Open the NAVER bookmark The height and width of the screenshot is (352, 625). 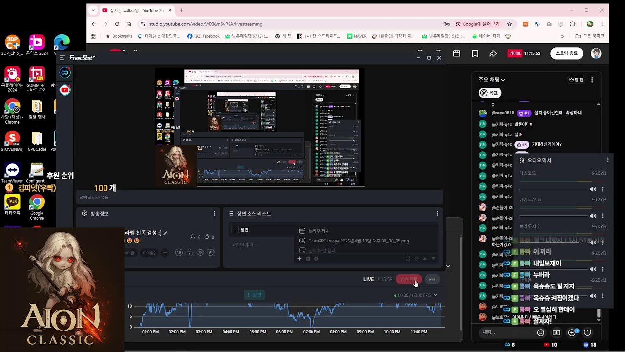point(356,36)
